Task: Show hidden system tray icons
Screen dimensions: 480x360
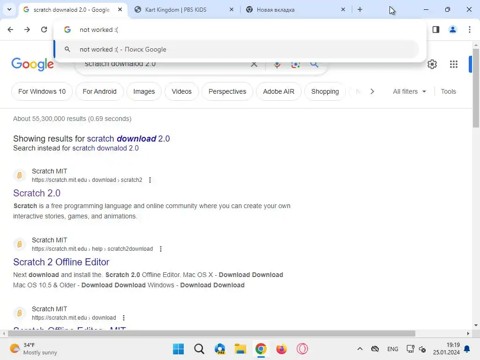Action: pyautogui.click(x=360, y=349)
